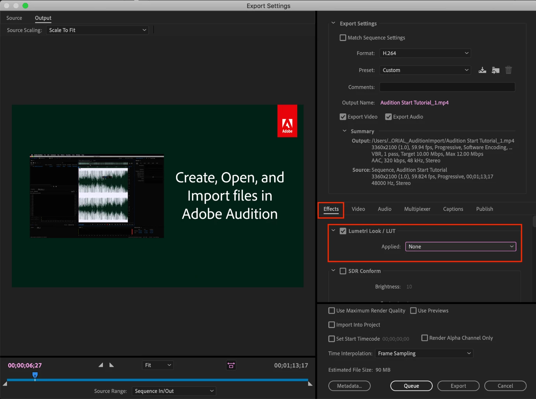
Task: Click the Delete Preset trash icon
Action: pos(509,70)
